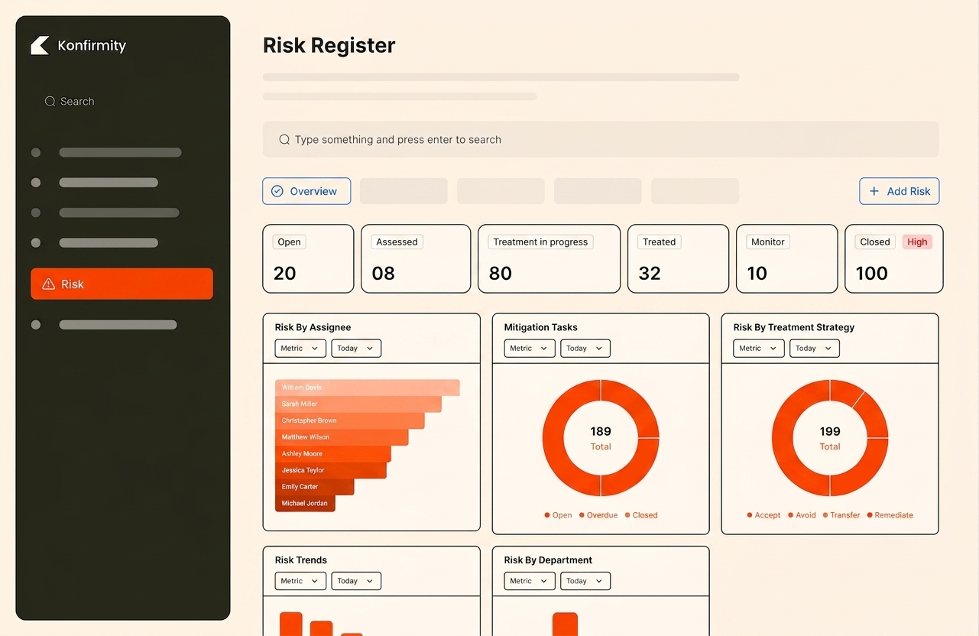
Task: Click the High badge on Closed card
Action: coord(917,242)
